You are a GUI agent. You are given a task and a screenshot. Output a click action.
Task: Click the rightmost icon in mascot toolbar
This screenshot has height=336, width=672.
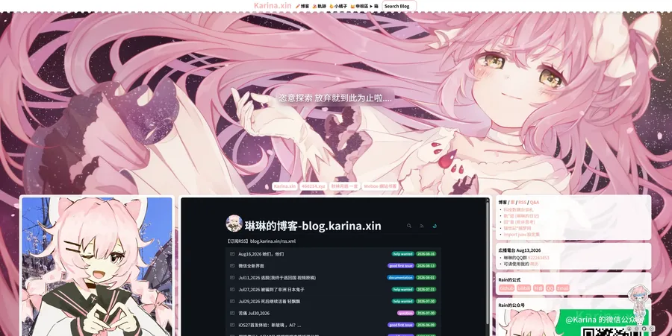(651, 329)
